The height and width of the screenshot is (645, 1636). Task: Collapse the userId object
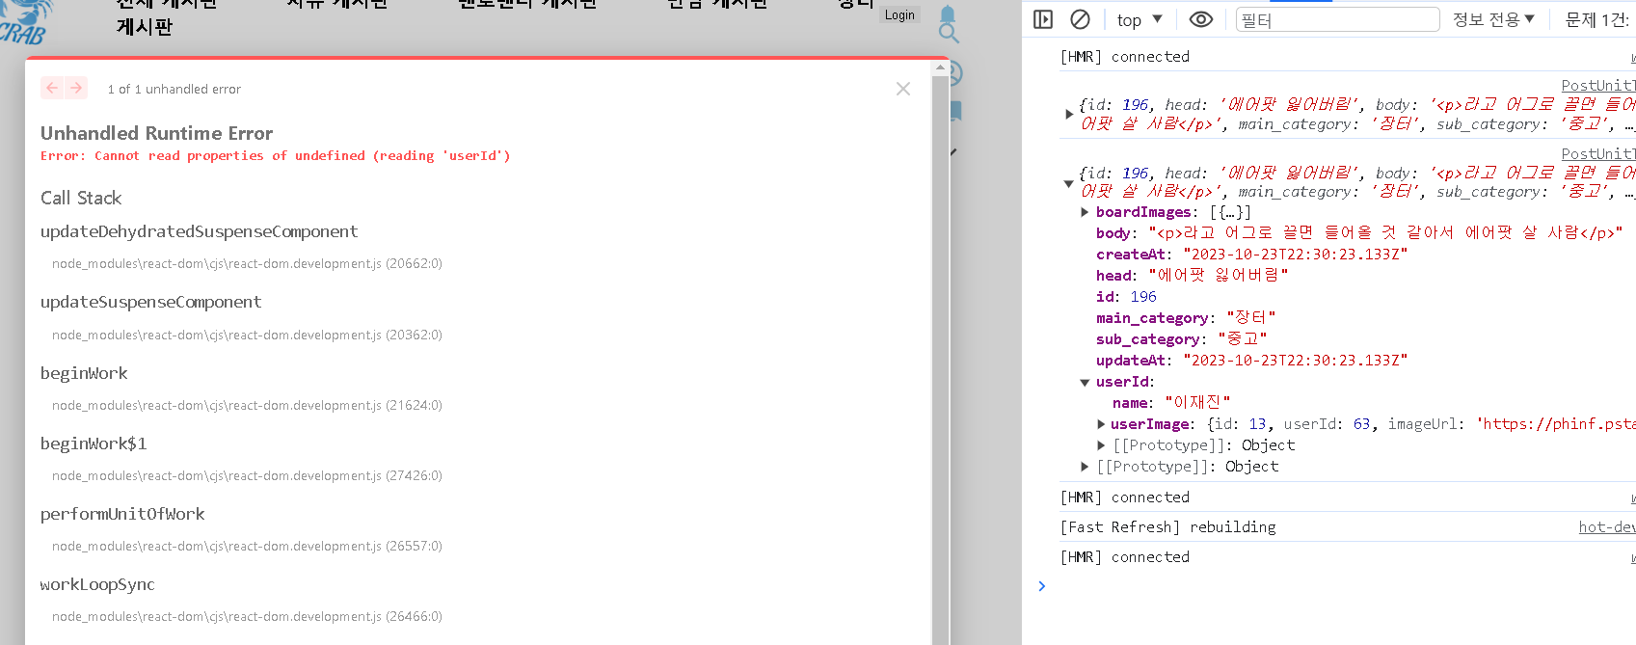point(1085,382)
